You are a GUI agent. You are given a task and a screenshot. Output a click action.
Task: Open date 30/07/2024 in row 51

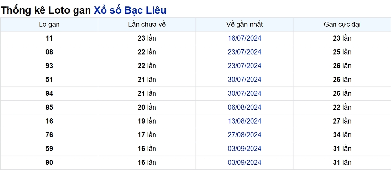point(244,79)
